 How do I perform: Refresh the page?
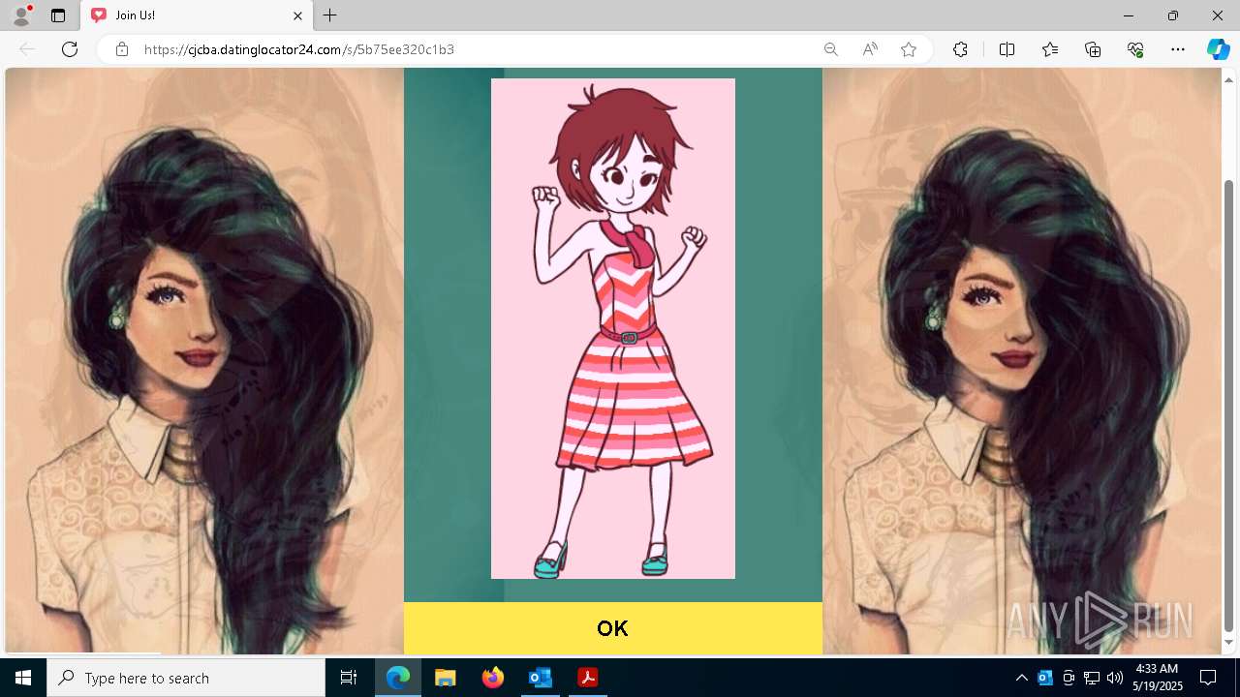click(70, 49)
